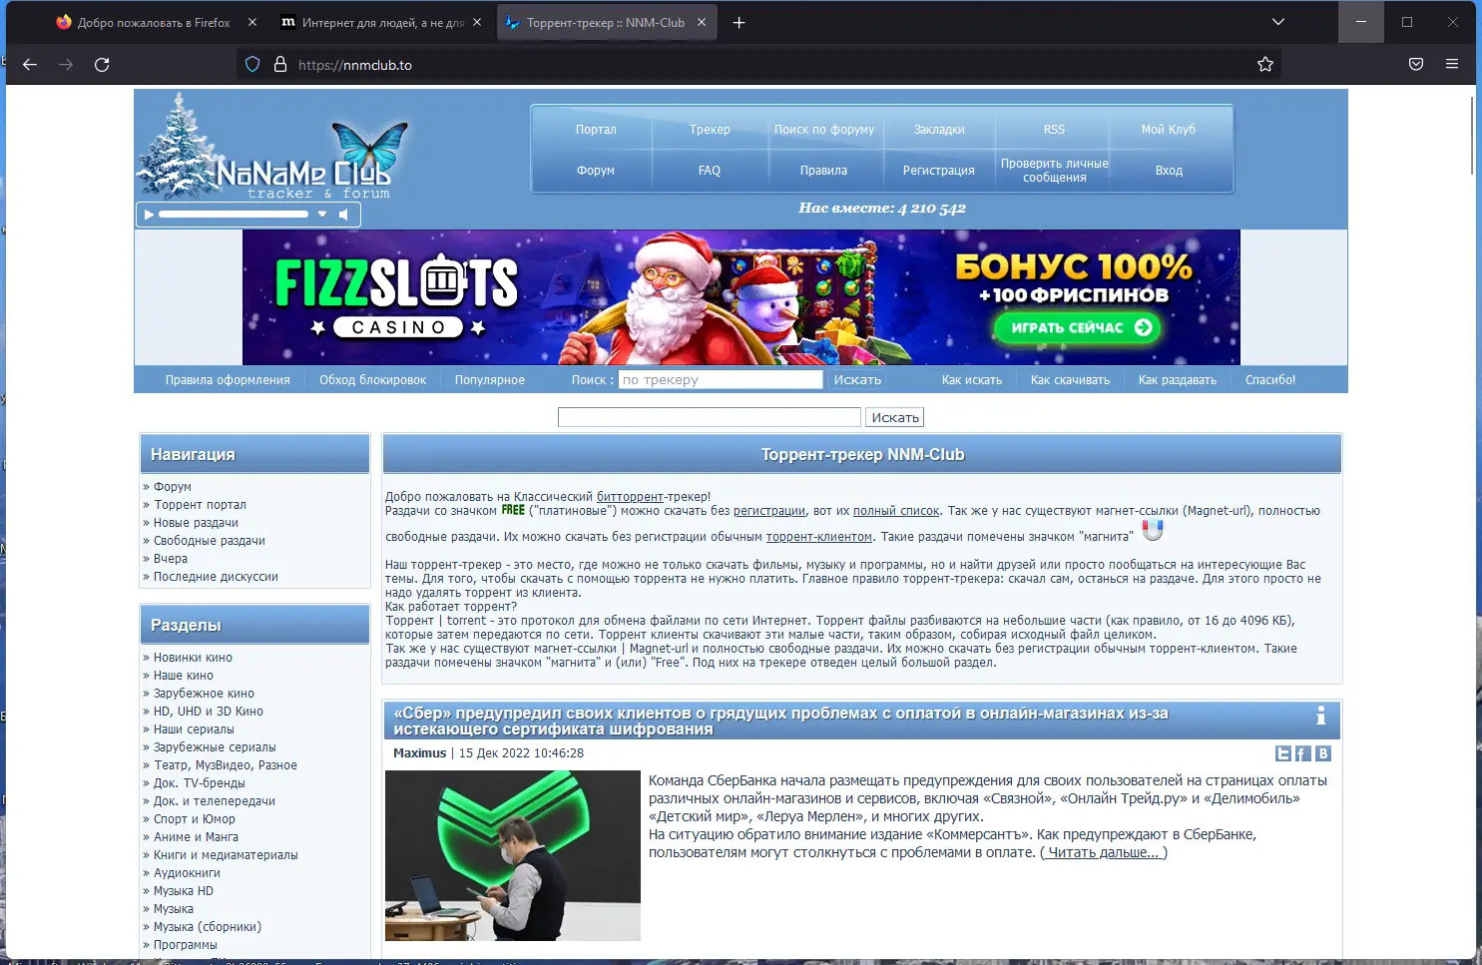Click the 'Читать дальше...' link
This screenshot has height=965, width=1482.
1104,853
